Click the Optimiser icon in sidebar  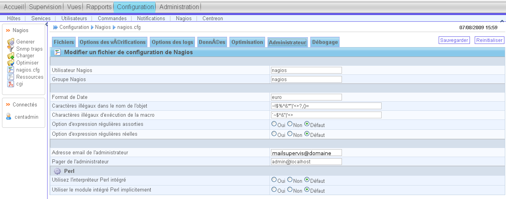click(11, 63)
